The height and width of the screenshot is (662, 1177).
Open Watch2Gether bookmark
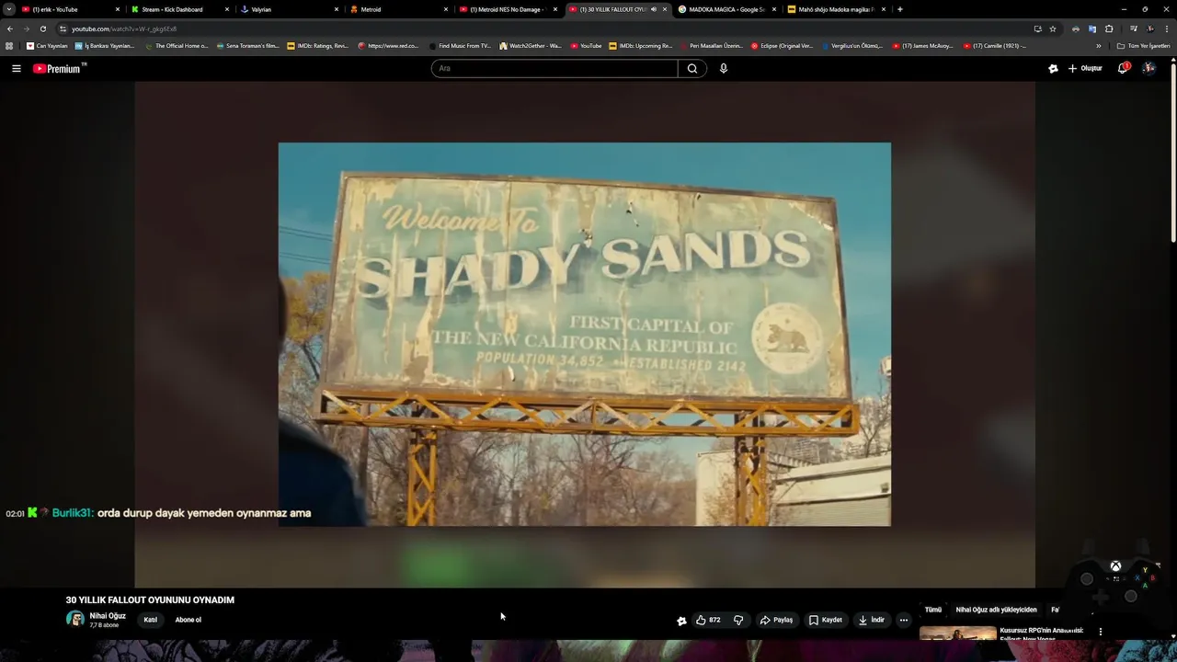click(x=531, y=46)
